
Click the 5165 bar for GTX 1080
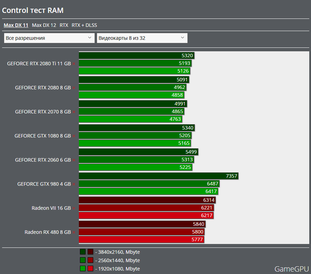135,143
